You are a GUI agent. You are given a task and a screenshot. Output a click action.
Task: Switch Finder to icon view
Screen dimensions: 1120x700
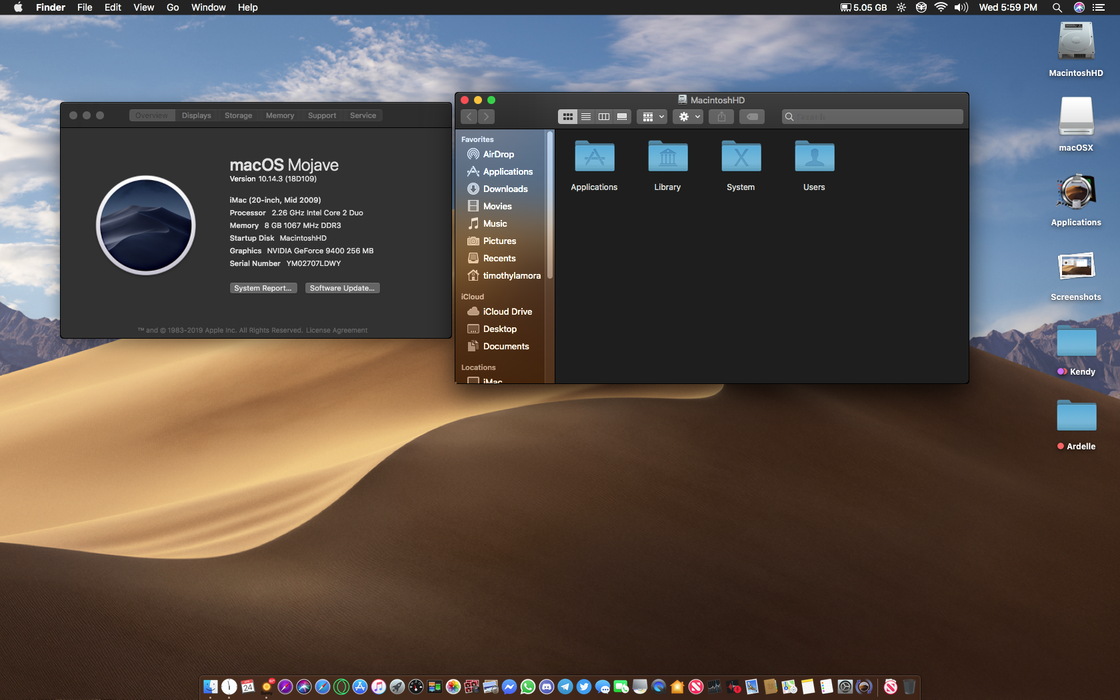coord(567,117)
